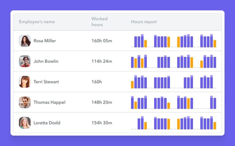Open Thomas Happel's 148h 20m entry
Viewport: 235px width, 146px height.
(102, 102)
